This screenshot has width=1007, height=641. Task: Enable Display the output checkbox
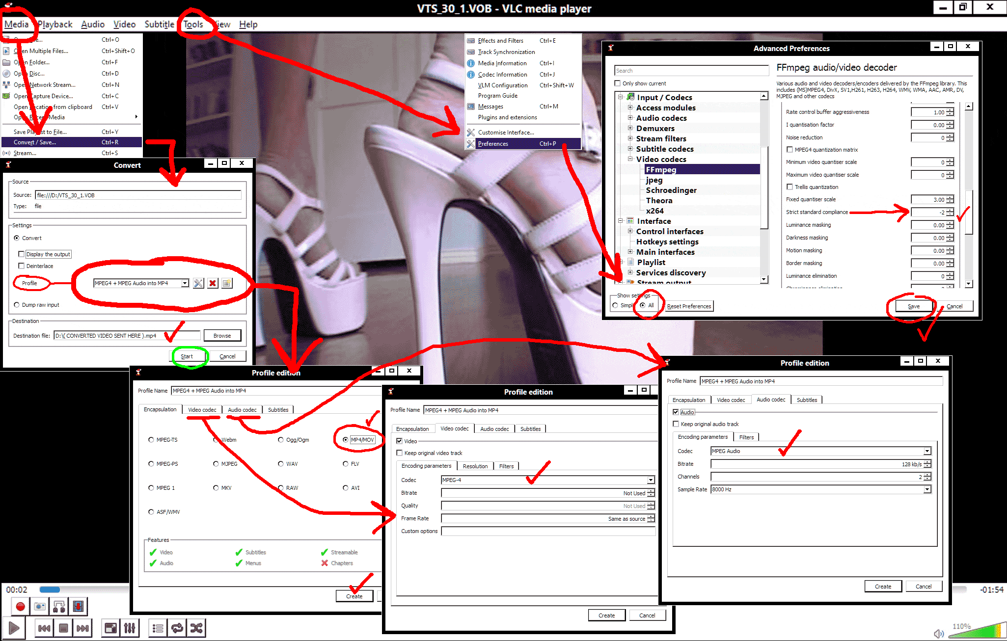(21, 254)
